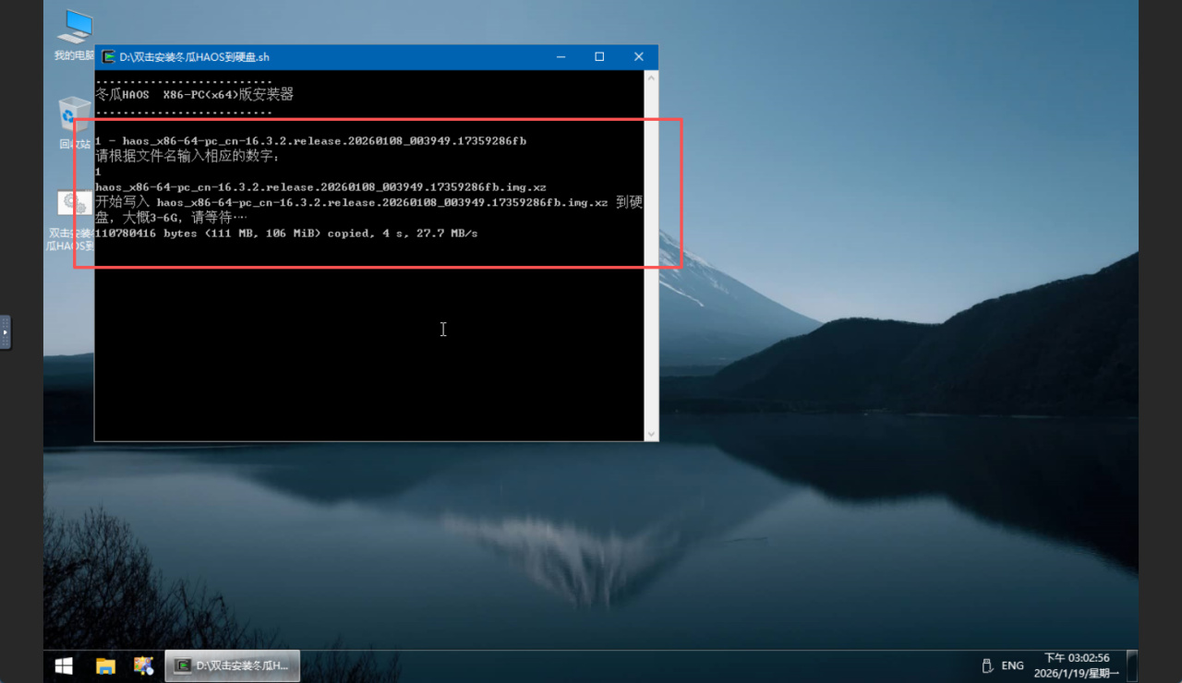1182x683 pixels.
Task: Click the USB device tray icon
Action: (x=986, y=665)
